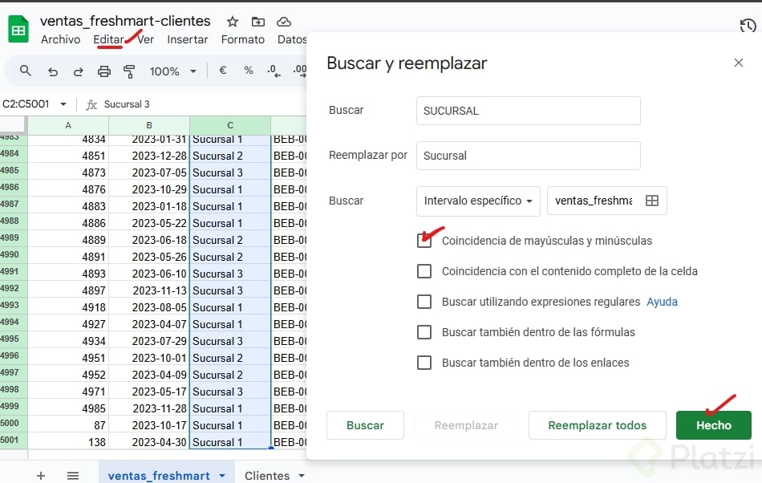This screenshot has height=483, width=762.
Task: Enable Buscar utilizando expresiones regulares checkbox
Action: (424, 302)
